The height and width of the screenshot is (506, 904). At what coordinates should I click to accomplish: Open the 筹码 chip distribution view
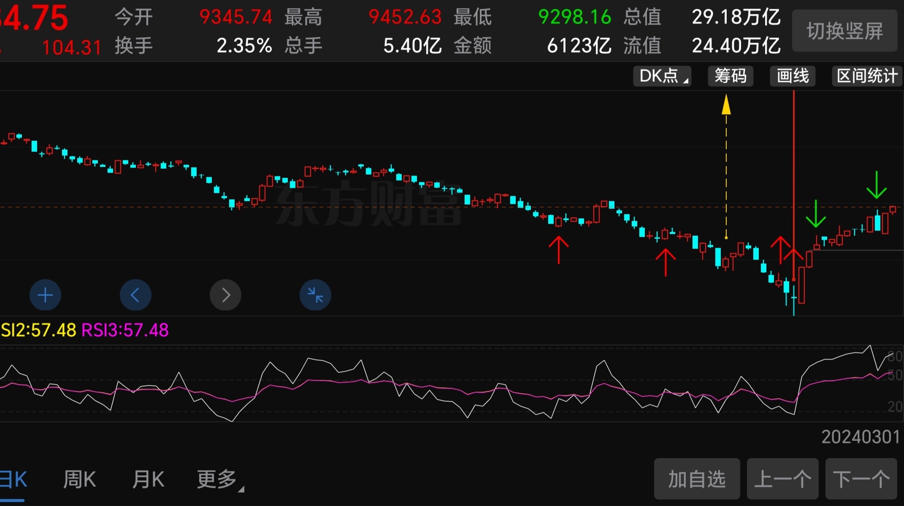(731, 76)
